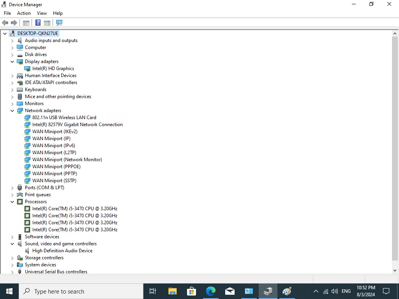Open the Help toolbar icon

point(38,23)
